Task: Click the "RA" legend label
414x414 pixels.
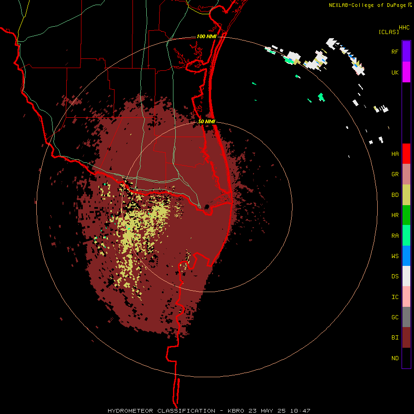Action: 395,236
